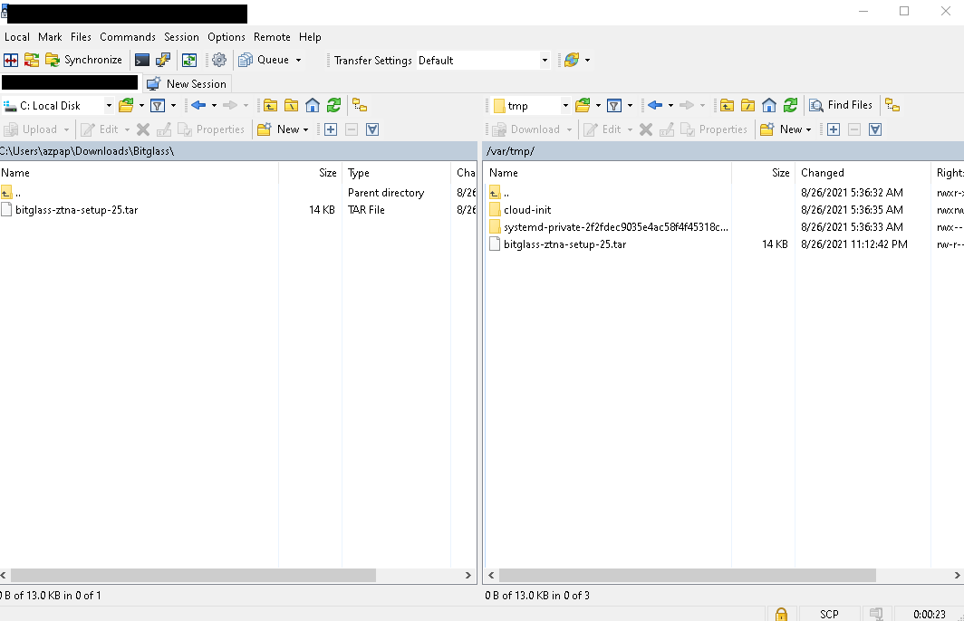Click the remote path /var/tmp/
964x621 pixels.
tap(510, 151)
